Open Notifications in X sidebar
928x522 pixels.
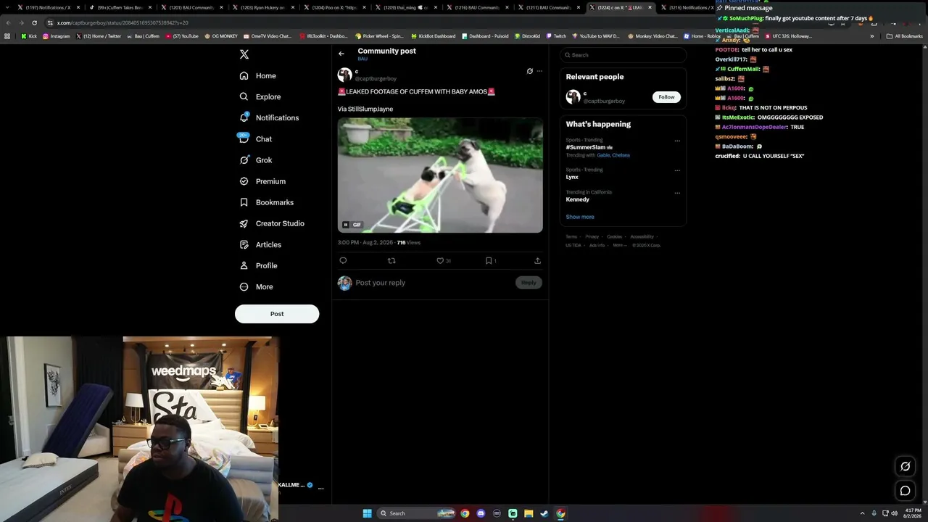(x=269, y=117)
